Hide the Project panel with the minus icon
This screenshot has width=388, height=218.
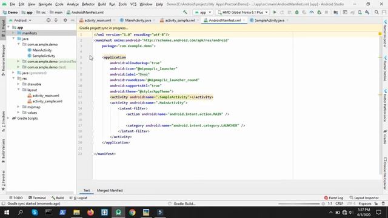[73, 20]
